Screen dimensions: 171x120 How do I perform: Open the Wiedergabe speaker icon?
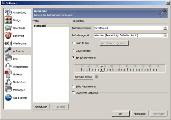[x=8, y=43]
